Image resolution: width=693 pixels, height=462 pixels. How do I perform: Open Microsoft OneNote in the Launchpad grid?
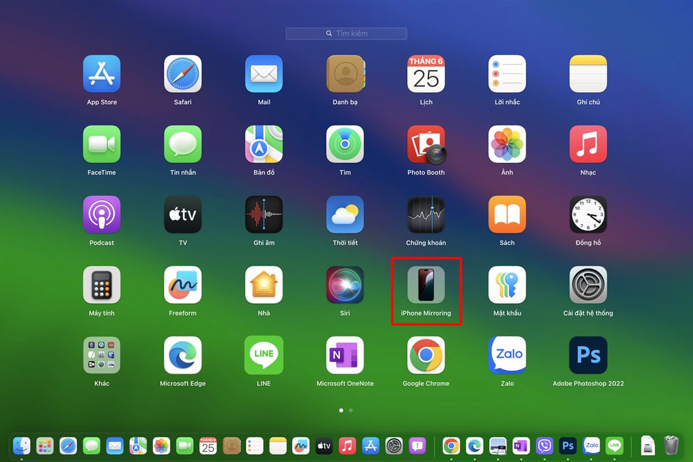345,355
